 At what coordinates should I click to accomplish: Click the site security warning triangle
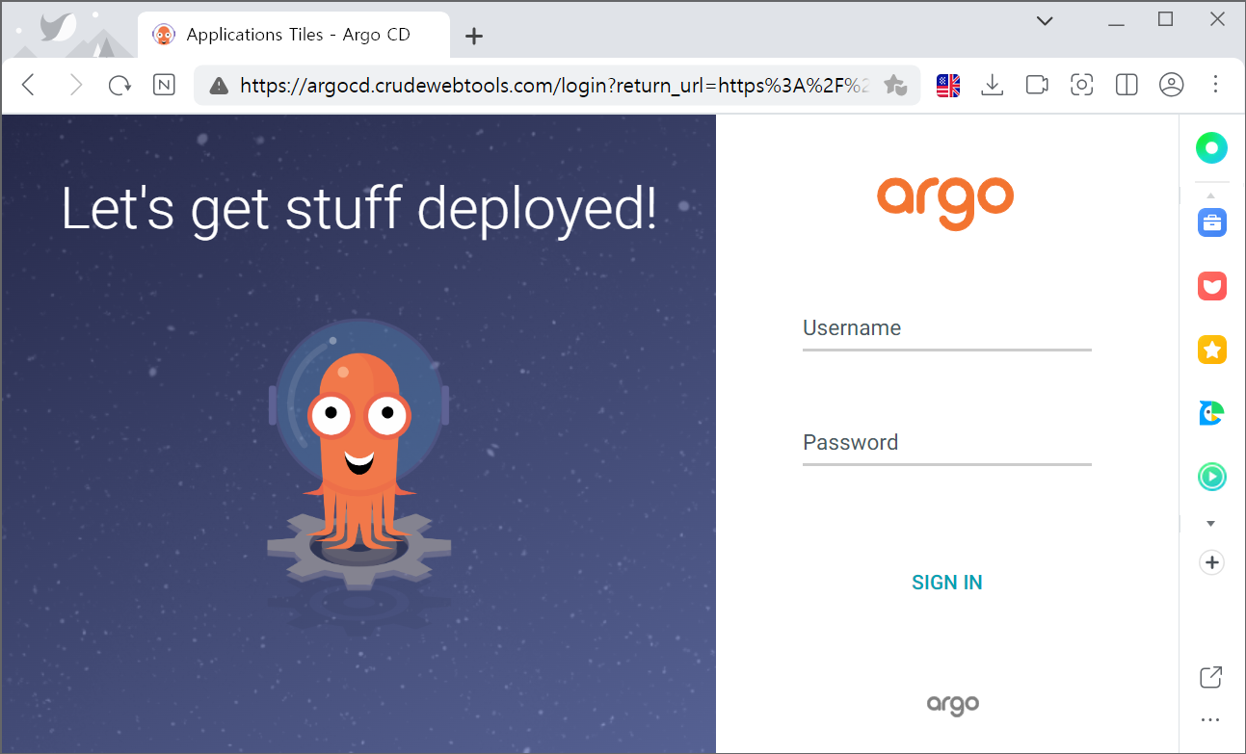click(x=219, y=86)
